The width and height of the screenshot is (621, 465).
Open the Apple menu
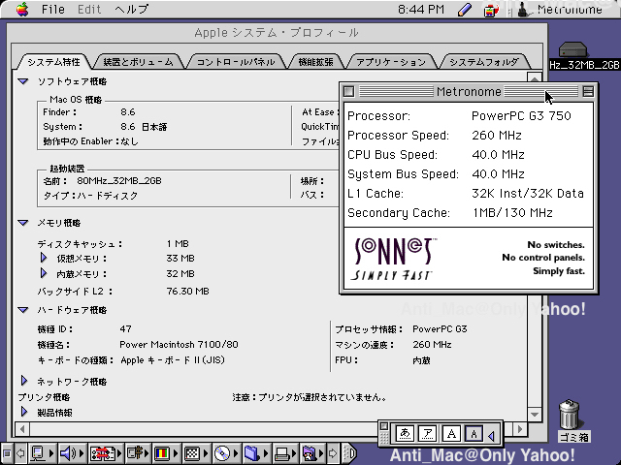[x=22, y=9]
